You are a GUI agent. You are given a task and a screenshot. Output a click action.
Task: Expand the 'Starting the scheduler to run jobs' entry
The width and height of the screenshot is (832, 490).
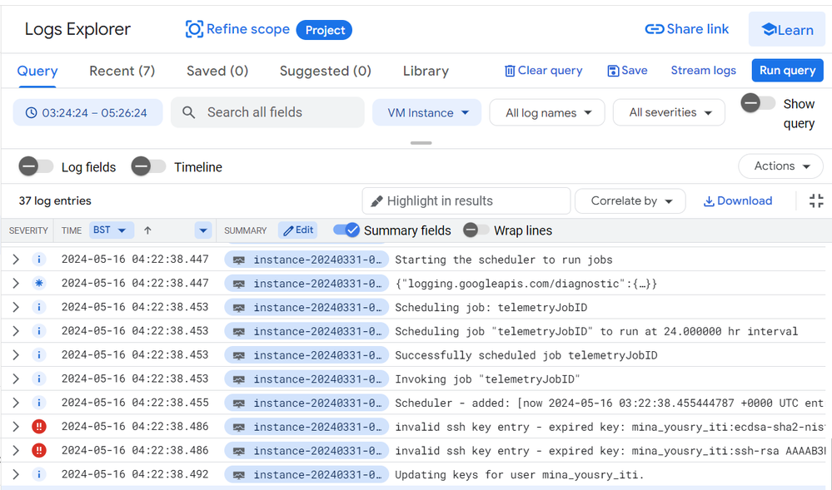15,260
